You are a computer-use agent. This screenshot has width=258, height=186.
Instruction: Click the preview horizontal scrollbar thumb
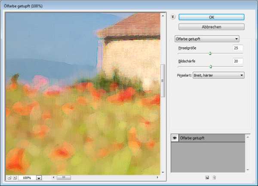[x=64, y=177]
